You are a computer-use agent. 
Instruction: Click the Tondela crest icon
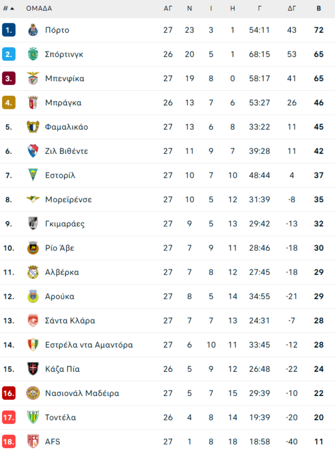coord(33,417)
